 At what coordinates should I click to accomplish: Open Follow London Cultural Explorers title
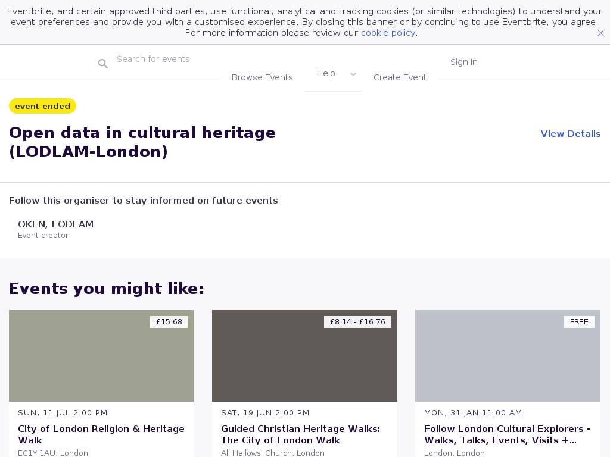[507, 434]
